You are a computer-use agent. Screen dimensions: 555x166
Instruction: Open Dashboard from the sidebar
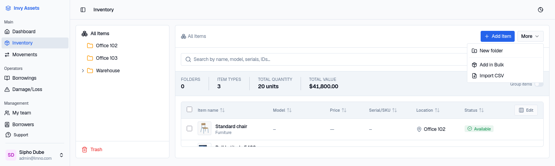click(35, 31)
